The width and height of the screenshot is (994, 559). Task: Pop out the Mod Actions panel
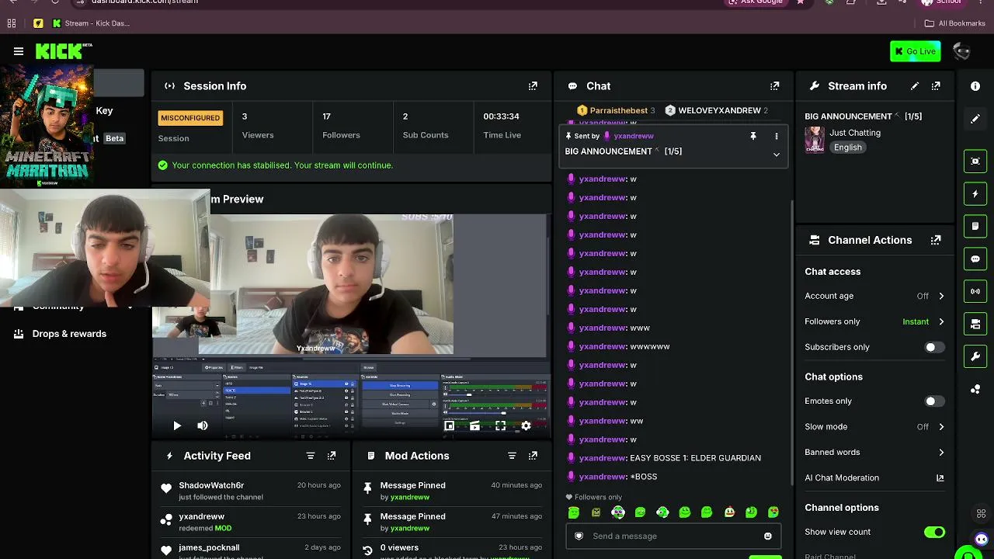pos(533,456)
